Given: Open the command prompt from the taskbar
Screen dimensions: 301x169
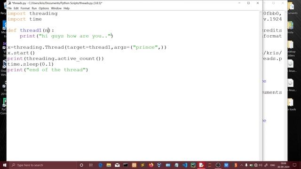Looking at the screenshot, I should pos(126,165).
